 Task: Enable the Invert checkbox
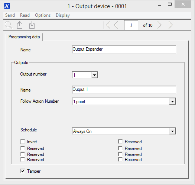click(23, 141)
